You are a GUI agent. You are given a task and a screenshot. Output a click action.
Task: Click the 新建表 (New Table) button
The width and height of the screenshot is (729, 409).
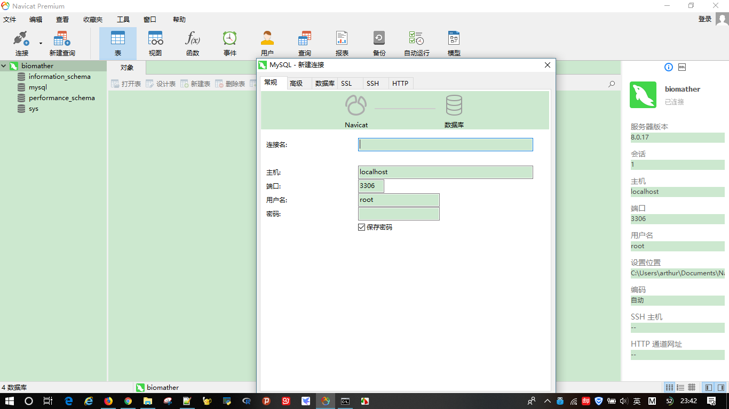coord(195,84)
